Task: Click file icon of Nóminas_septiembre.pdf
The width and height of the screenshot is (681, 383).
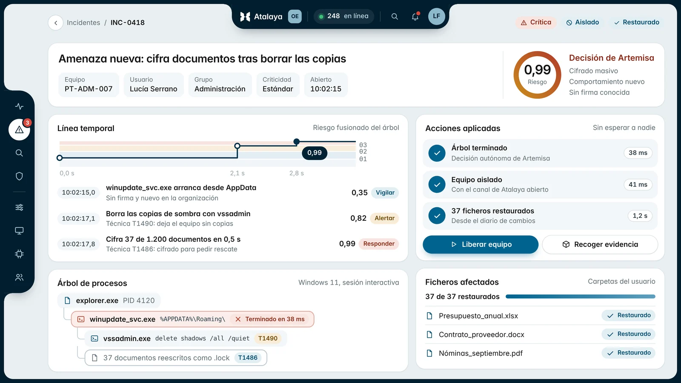Action: (429, 353)
